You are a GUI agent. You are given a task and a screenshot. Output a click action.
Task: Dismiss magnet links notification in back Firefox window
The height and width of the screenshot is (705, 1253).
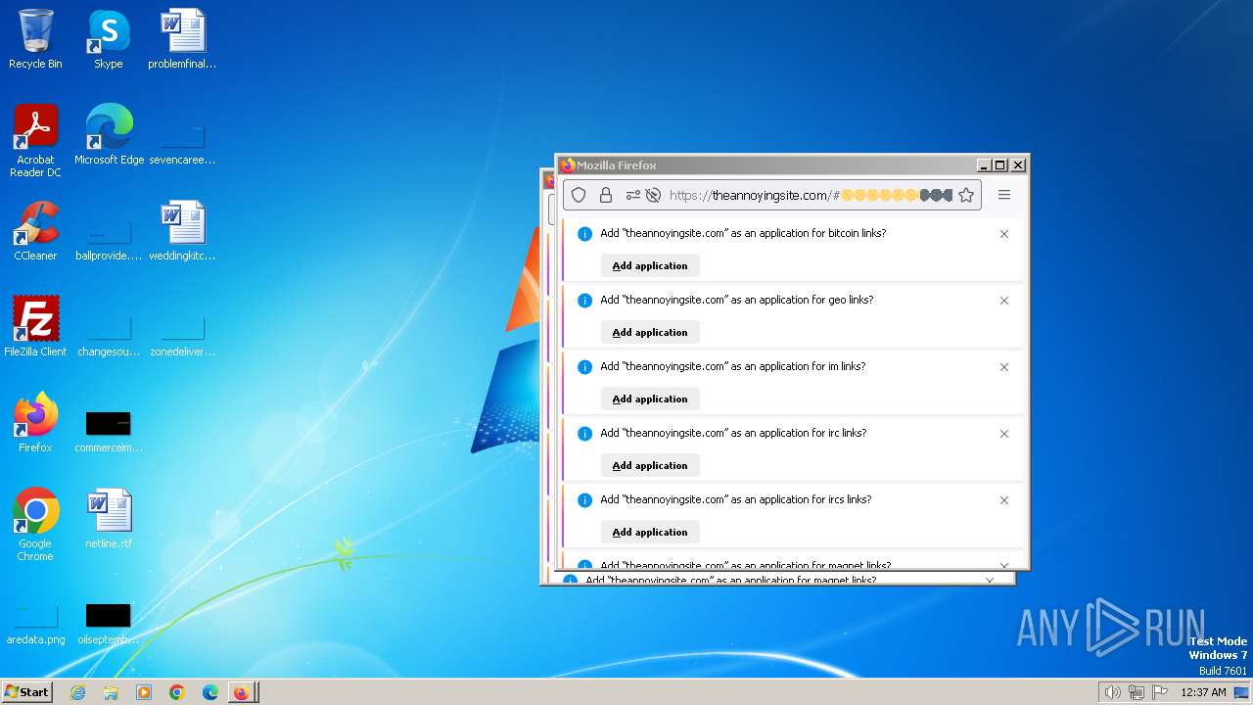990,581
